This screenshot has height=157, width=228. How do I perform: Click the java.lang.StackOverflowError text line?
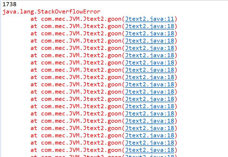(51, 12)
